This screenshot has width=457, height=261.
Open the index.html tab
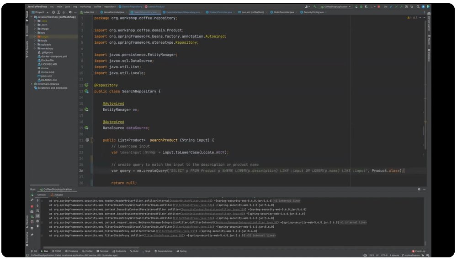tap(87, 12)
